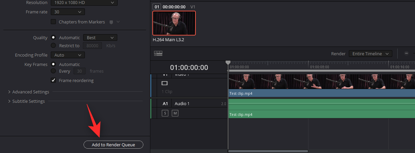Select Restrict to quality radio button
Viewport: 415px width, 153px height.
pyautogui.click(x=53, y=46)
